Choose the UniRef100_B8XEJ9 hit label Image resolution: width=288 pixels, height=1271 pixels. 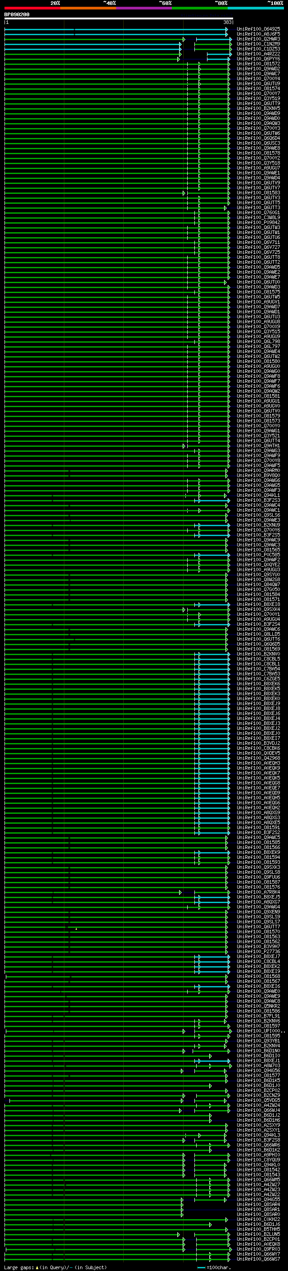258,704
